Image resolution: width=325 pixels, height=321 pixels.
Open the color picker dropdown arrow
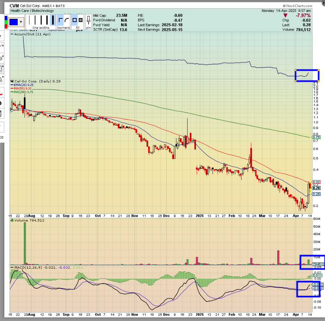tap(21, 22)
